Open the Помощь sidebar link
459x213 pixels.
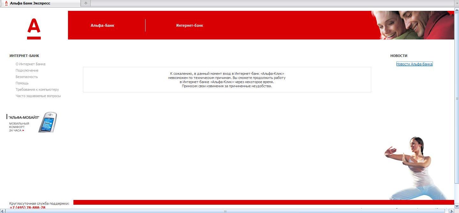(x=22, y=83)
